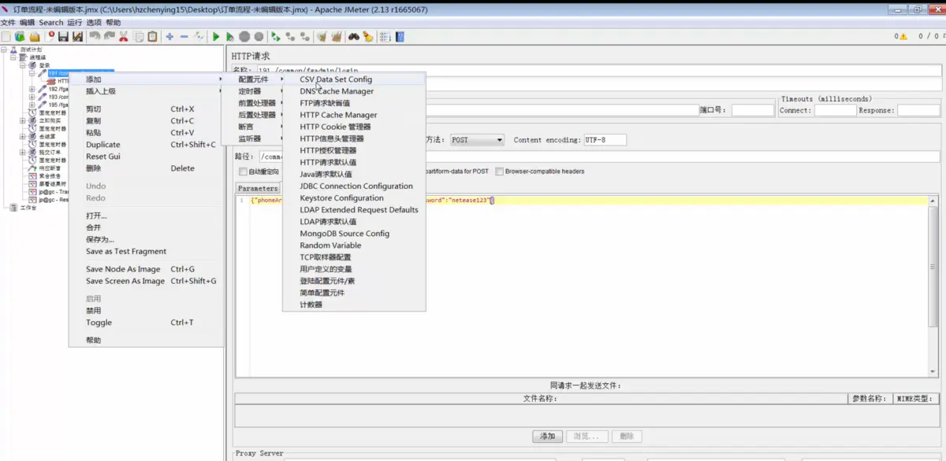Expand the 195 /fga request node
The image size is (946, 461).
point(32,105)
